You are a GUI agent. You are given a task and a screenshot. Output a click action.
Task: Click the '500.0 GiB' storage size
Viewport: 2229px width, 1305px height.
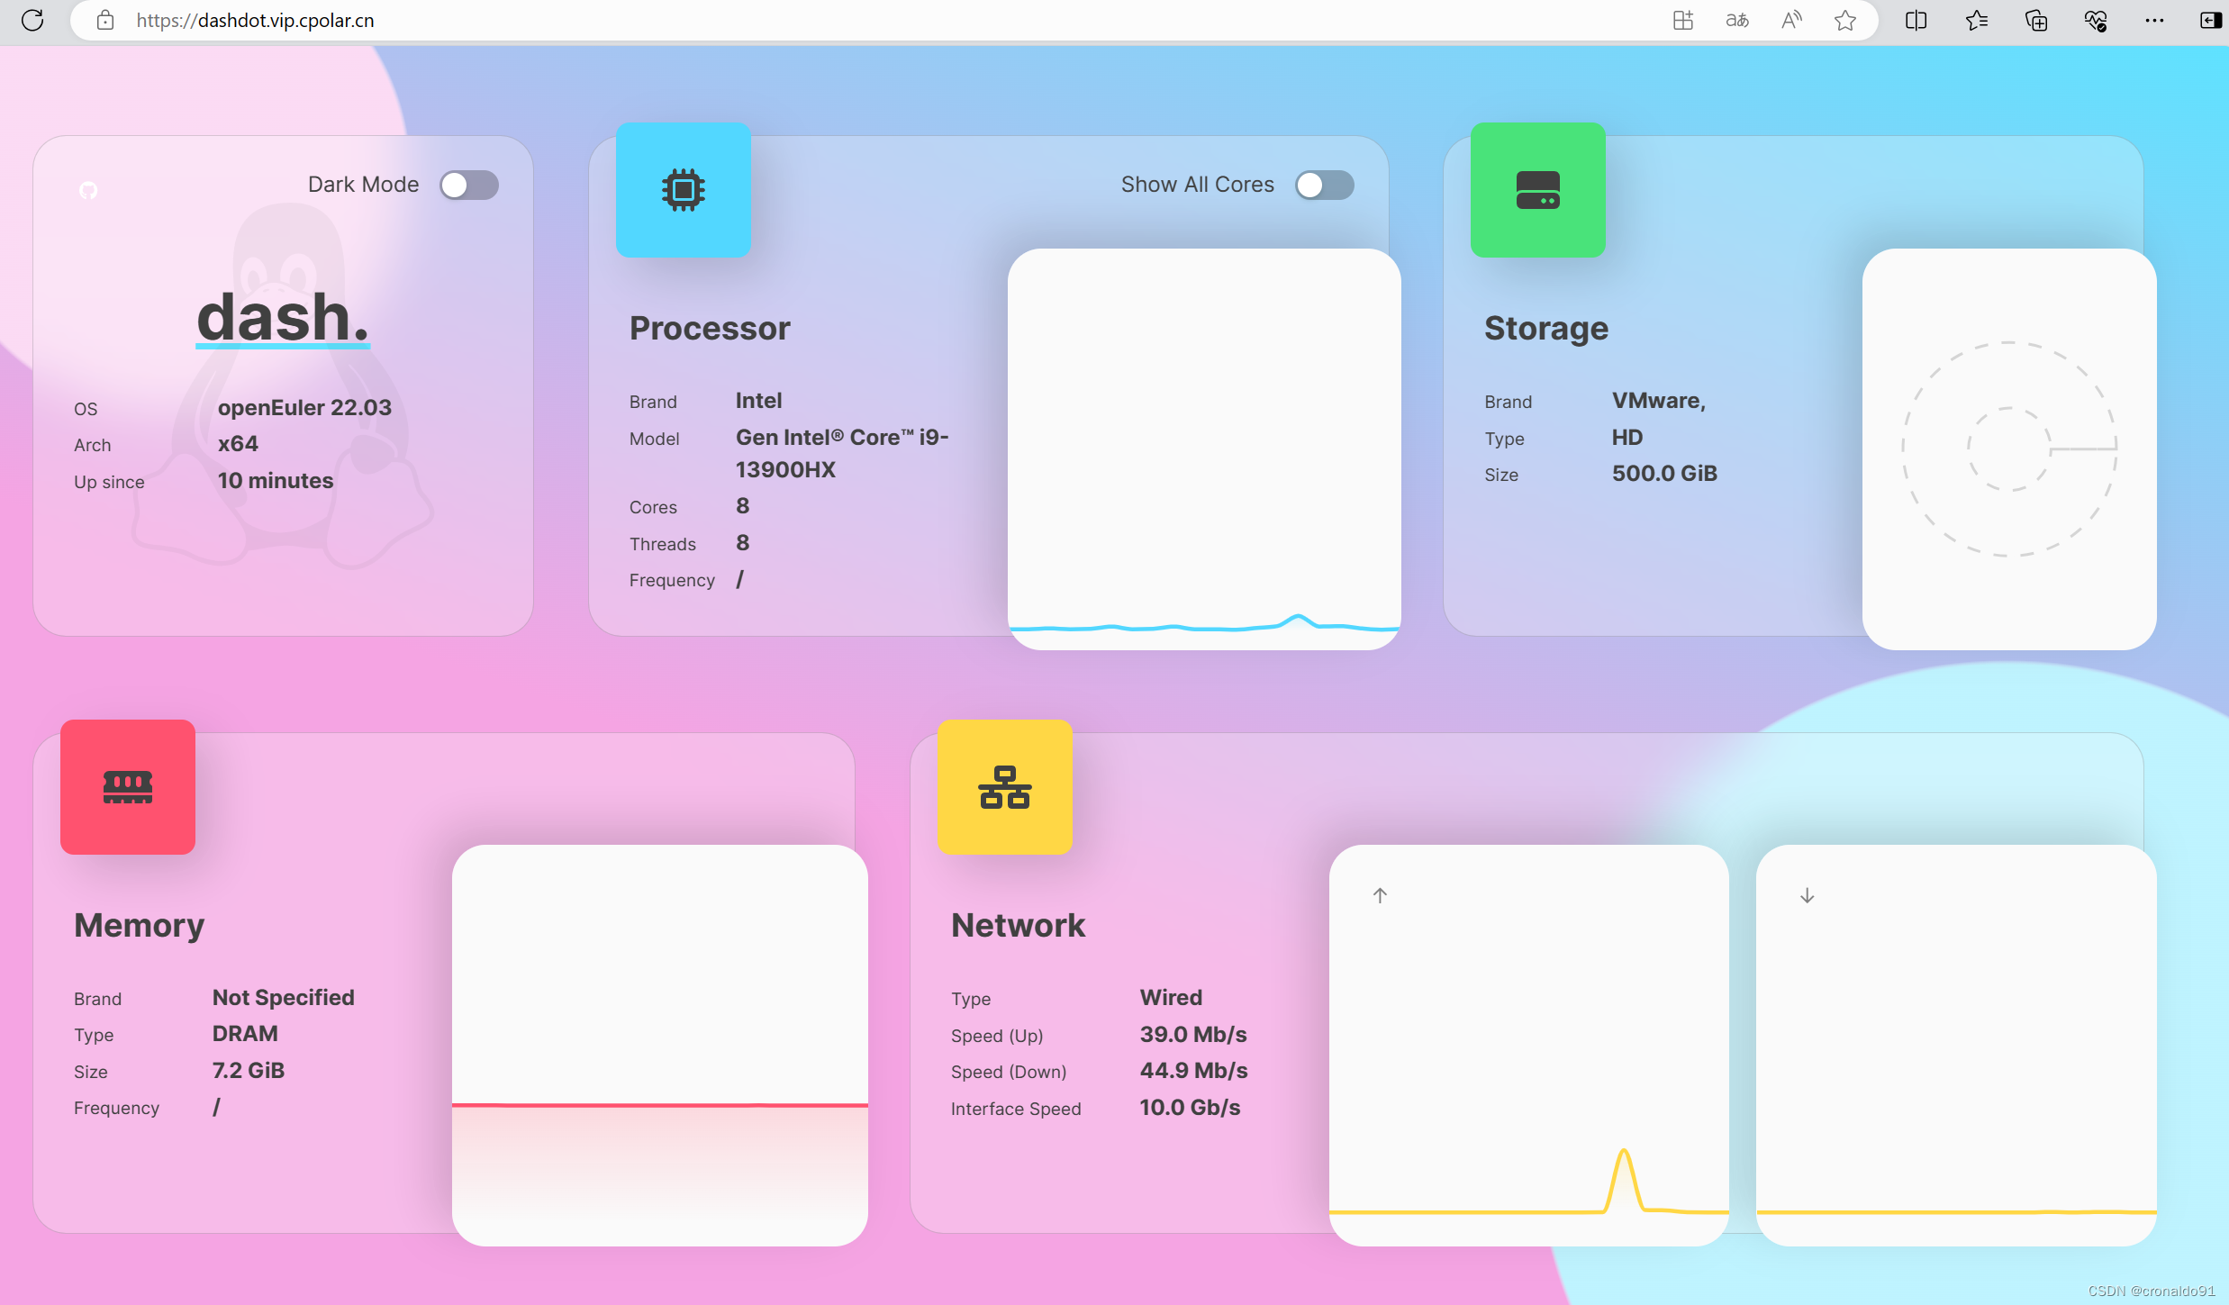pyautogui.click(x=1664, y=473)
